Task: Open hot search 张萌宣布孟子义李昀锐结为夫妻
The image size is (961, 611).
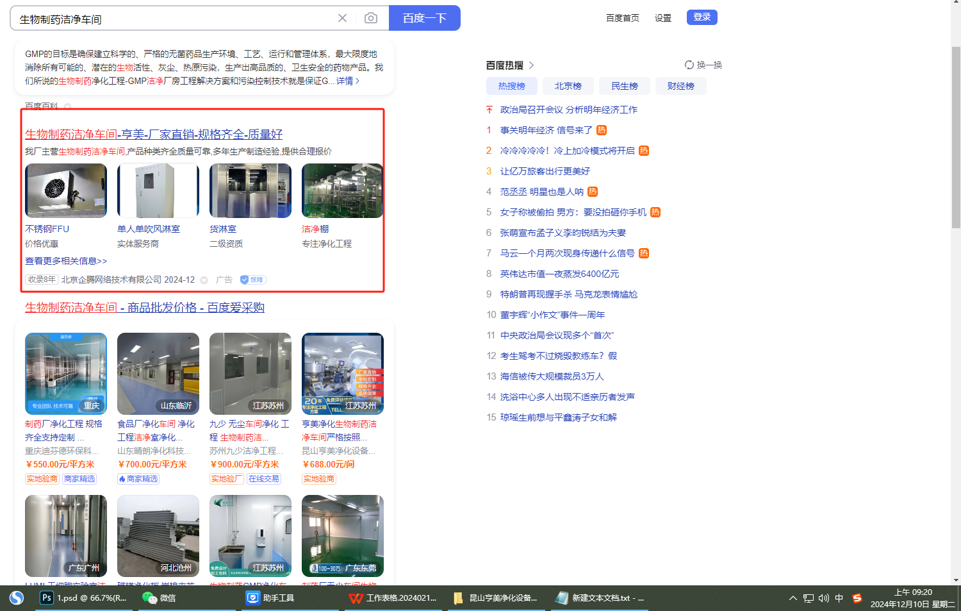Action: pos(563,233)
